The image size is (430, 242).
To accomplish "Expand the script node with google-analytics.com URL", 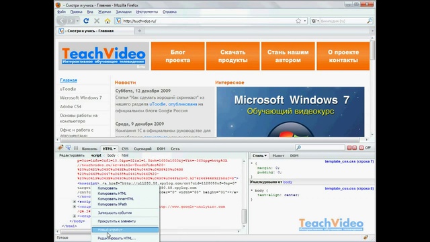I will click(x=75, y=206).
